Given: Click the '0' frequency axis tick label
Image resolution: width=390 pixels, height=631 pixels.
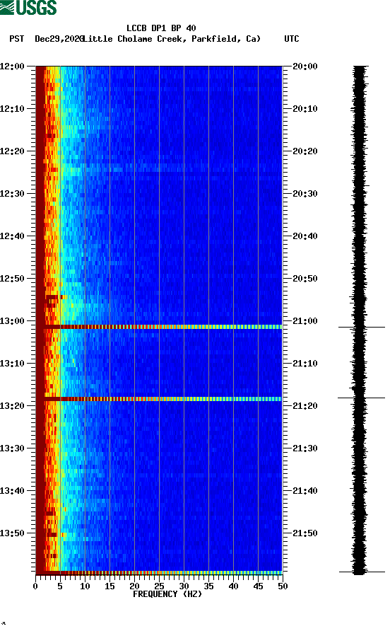Looking at the screenshot, I should pos(35,586).
